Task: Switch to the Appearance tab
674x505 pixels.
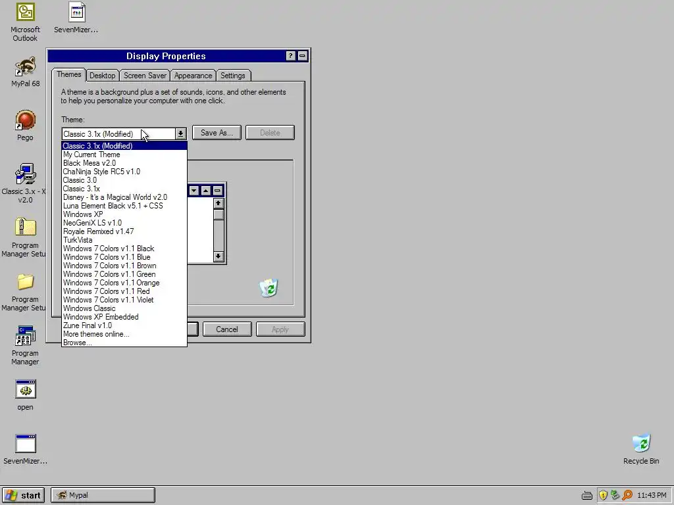Action: point(193,76)
